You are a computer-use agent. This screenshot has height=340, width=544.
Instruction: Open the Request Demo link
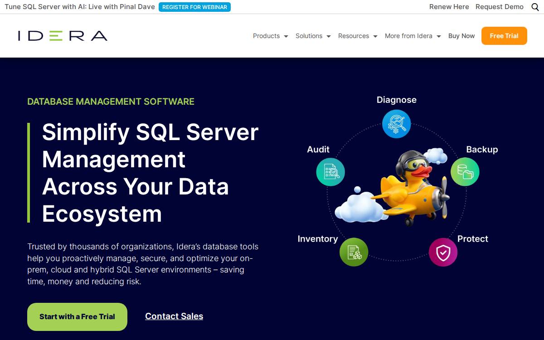[500, 7]
